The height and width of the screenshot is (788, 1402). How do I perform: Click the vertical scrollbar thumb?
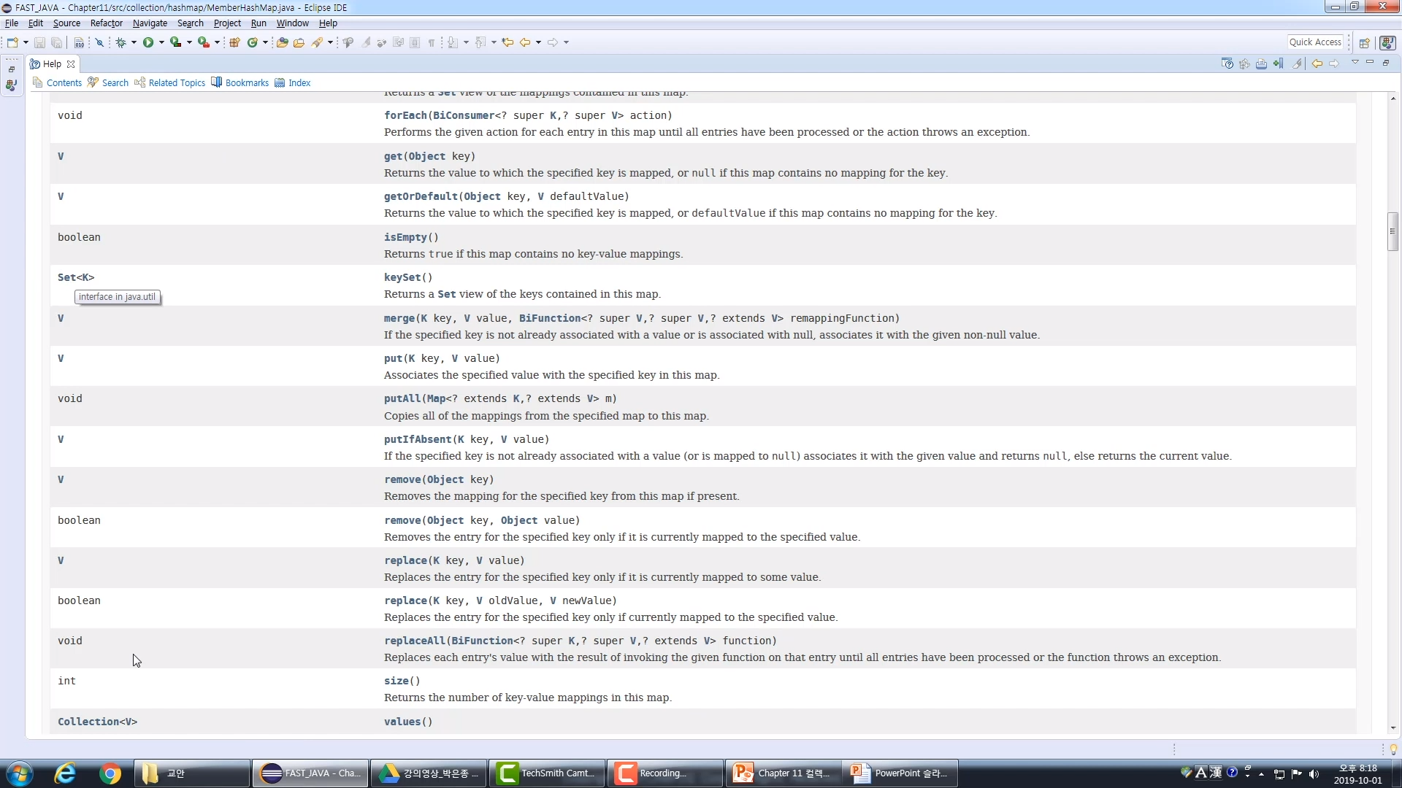tap(1393, 231)
